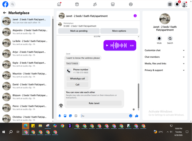Open the GIF picker icon

coord(76,116)
